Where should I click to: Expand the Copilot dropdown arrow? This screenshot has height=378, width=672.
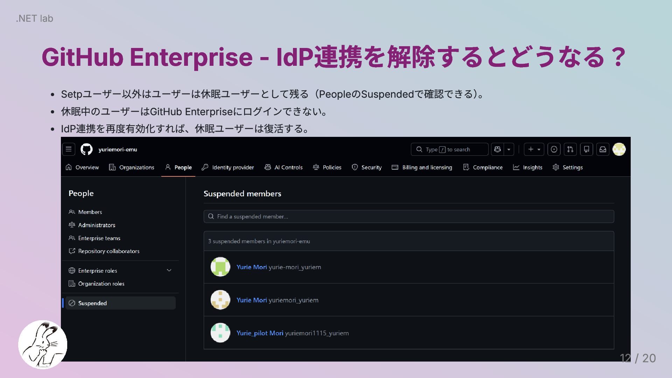pos(509,149)
